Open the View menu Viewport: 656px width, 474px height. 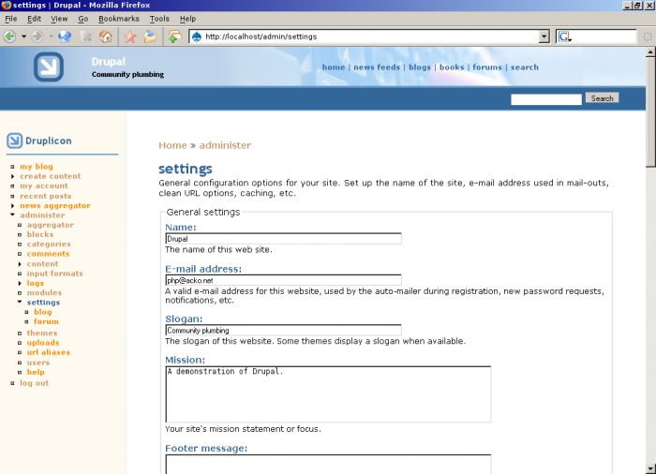point(59,19)
